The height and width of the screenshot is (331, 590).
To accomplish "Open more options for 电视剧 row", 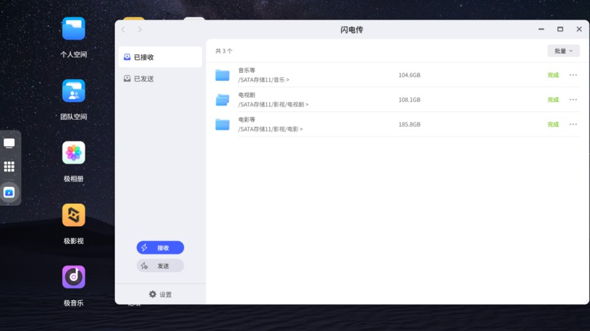I will [x=573, y=100].
